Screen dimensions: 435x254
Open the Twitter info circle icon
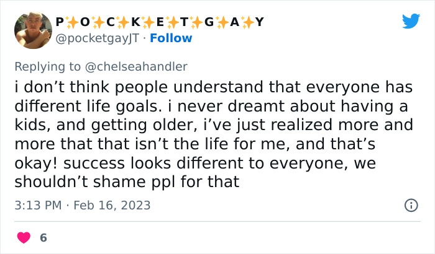[411, 205]
